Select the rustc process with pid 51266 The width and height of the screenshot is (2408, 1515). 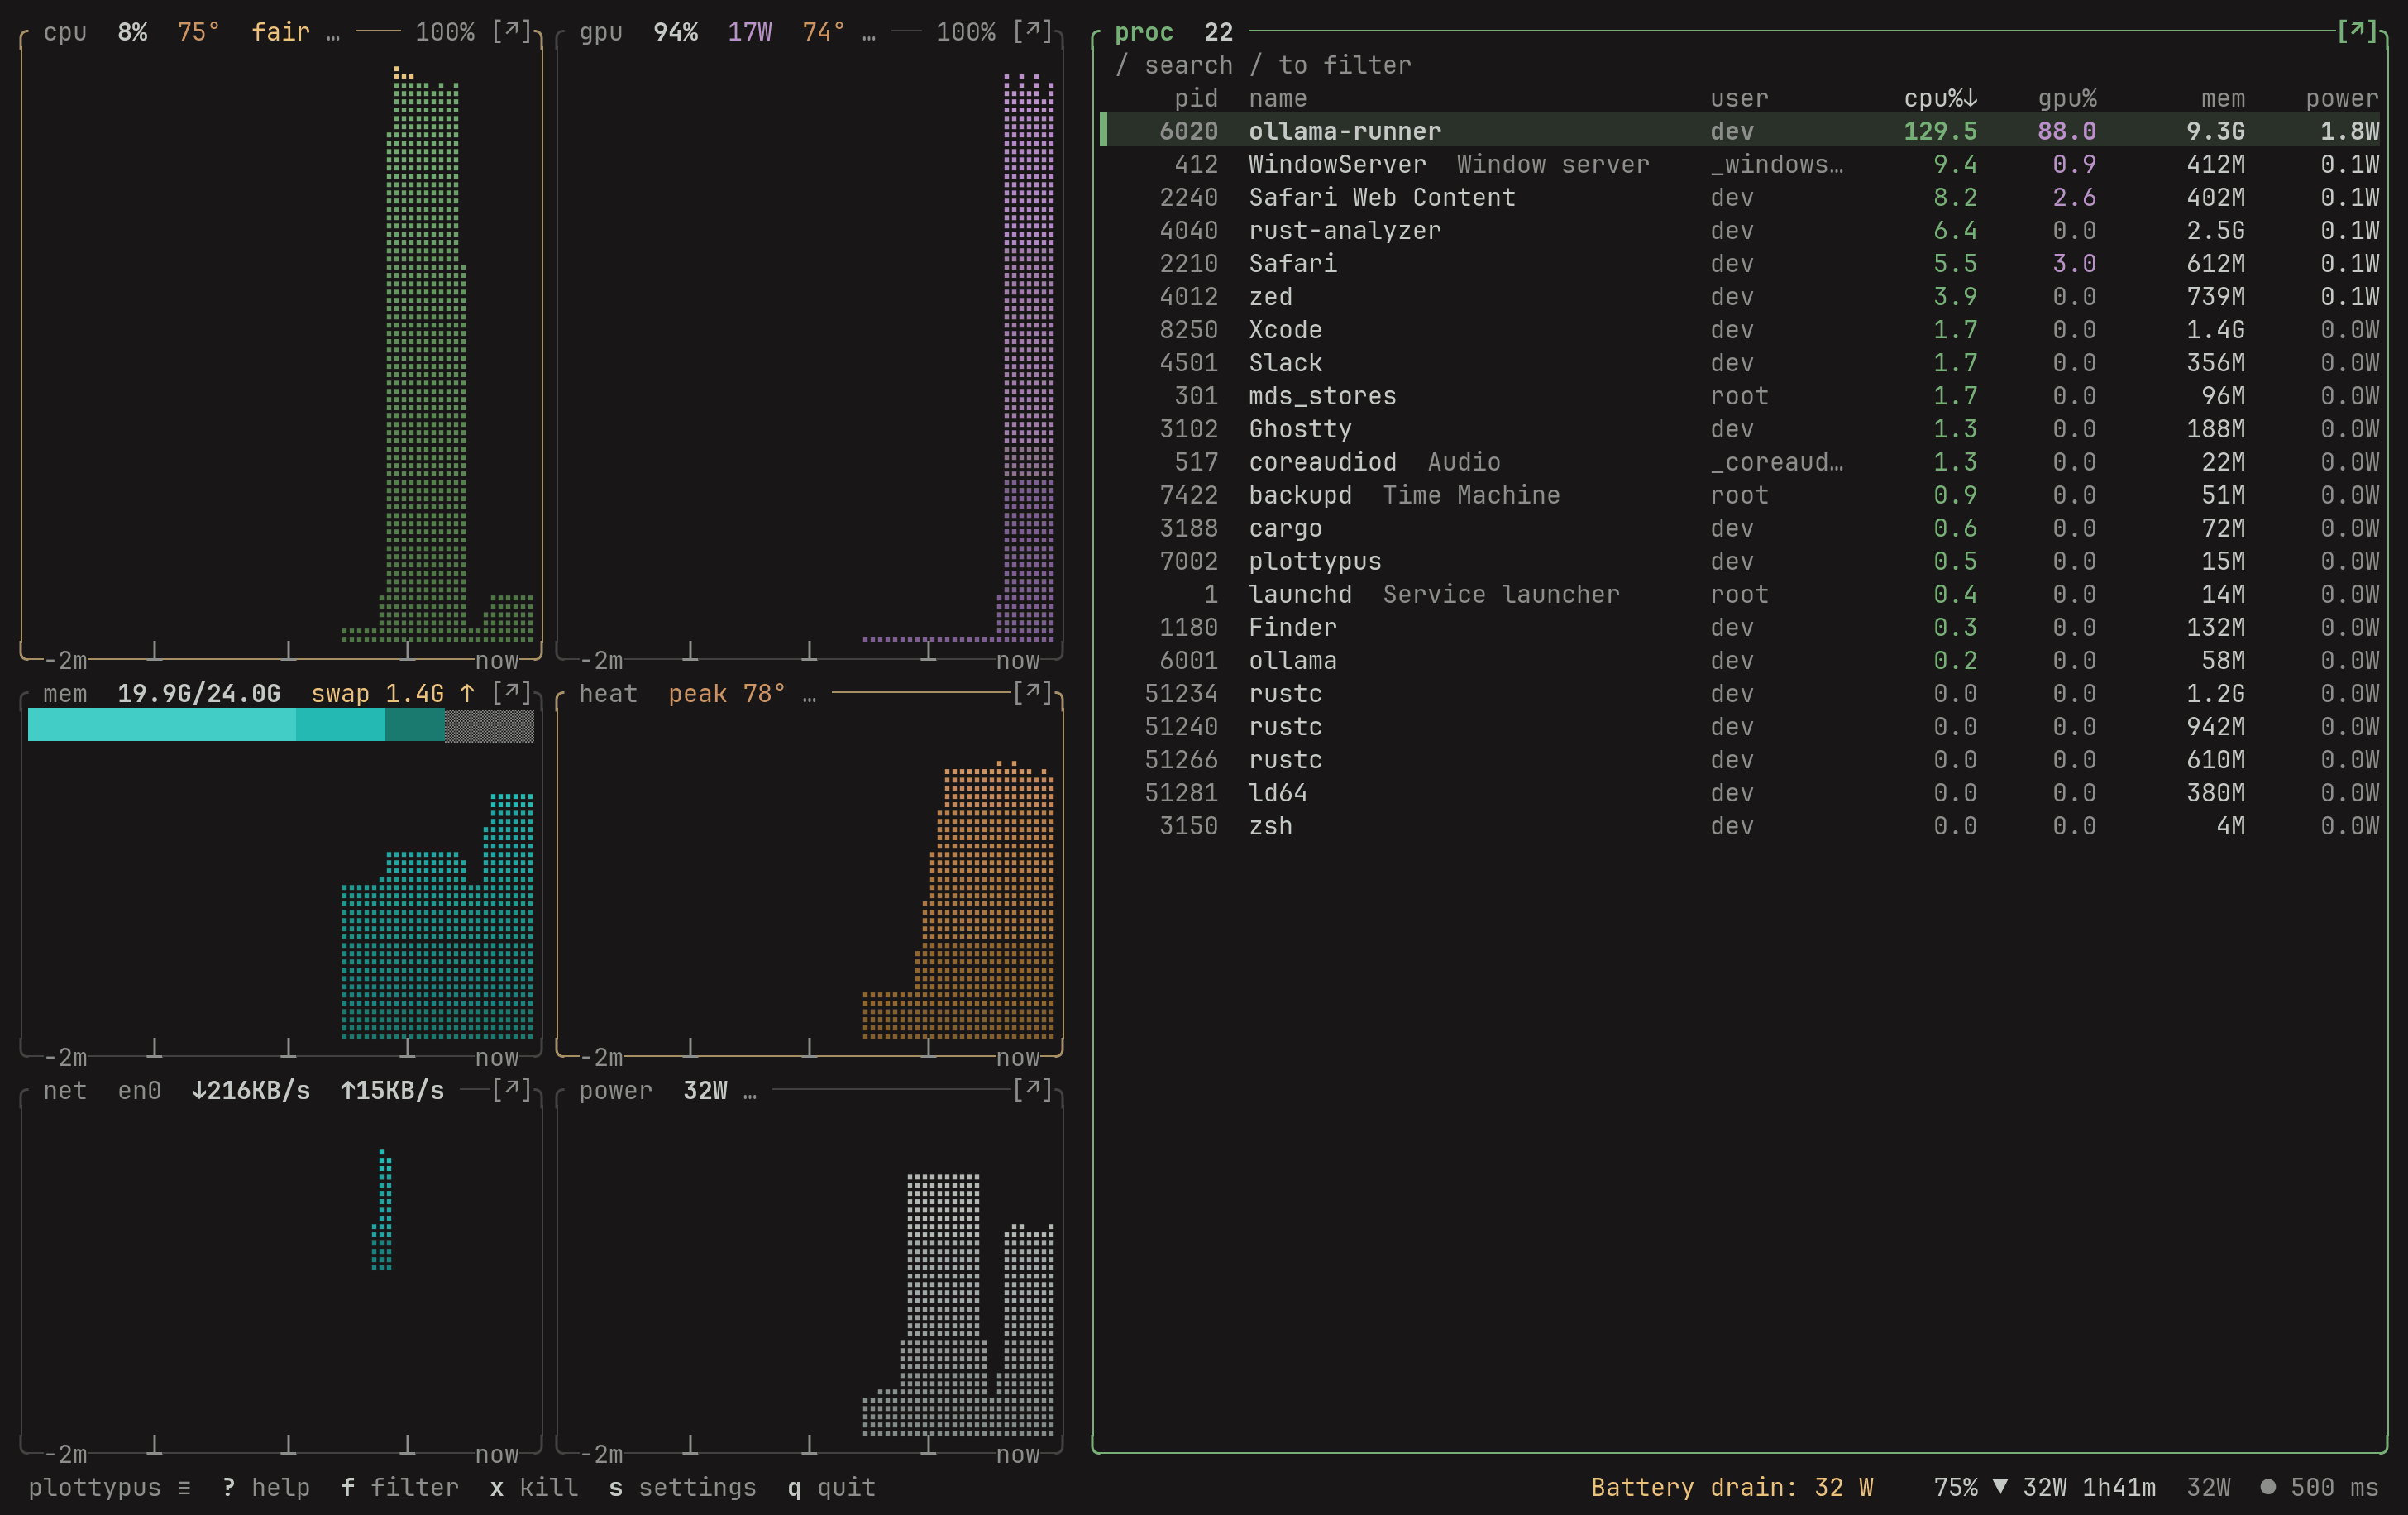pyautogui.click(x=1740, y=758)
